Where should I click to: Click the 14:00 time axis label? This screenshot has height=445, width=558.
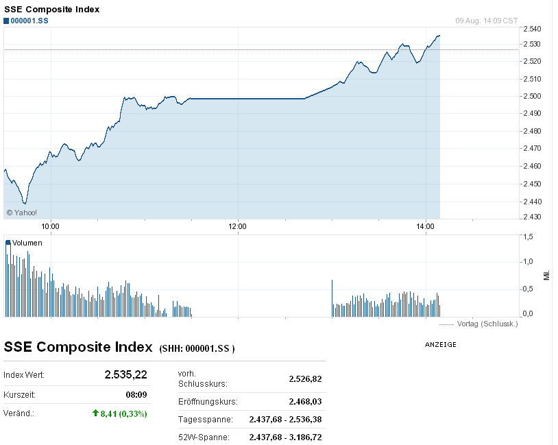[x=425, y=226]
